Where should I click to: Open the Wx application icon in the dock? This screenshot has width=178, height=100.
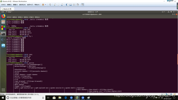pyautogui.click(x=3, y=46)
